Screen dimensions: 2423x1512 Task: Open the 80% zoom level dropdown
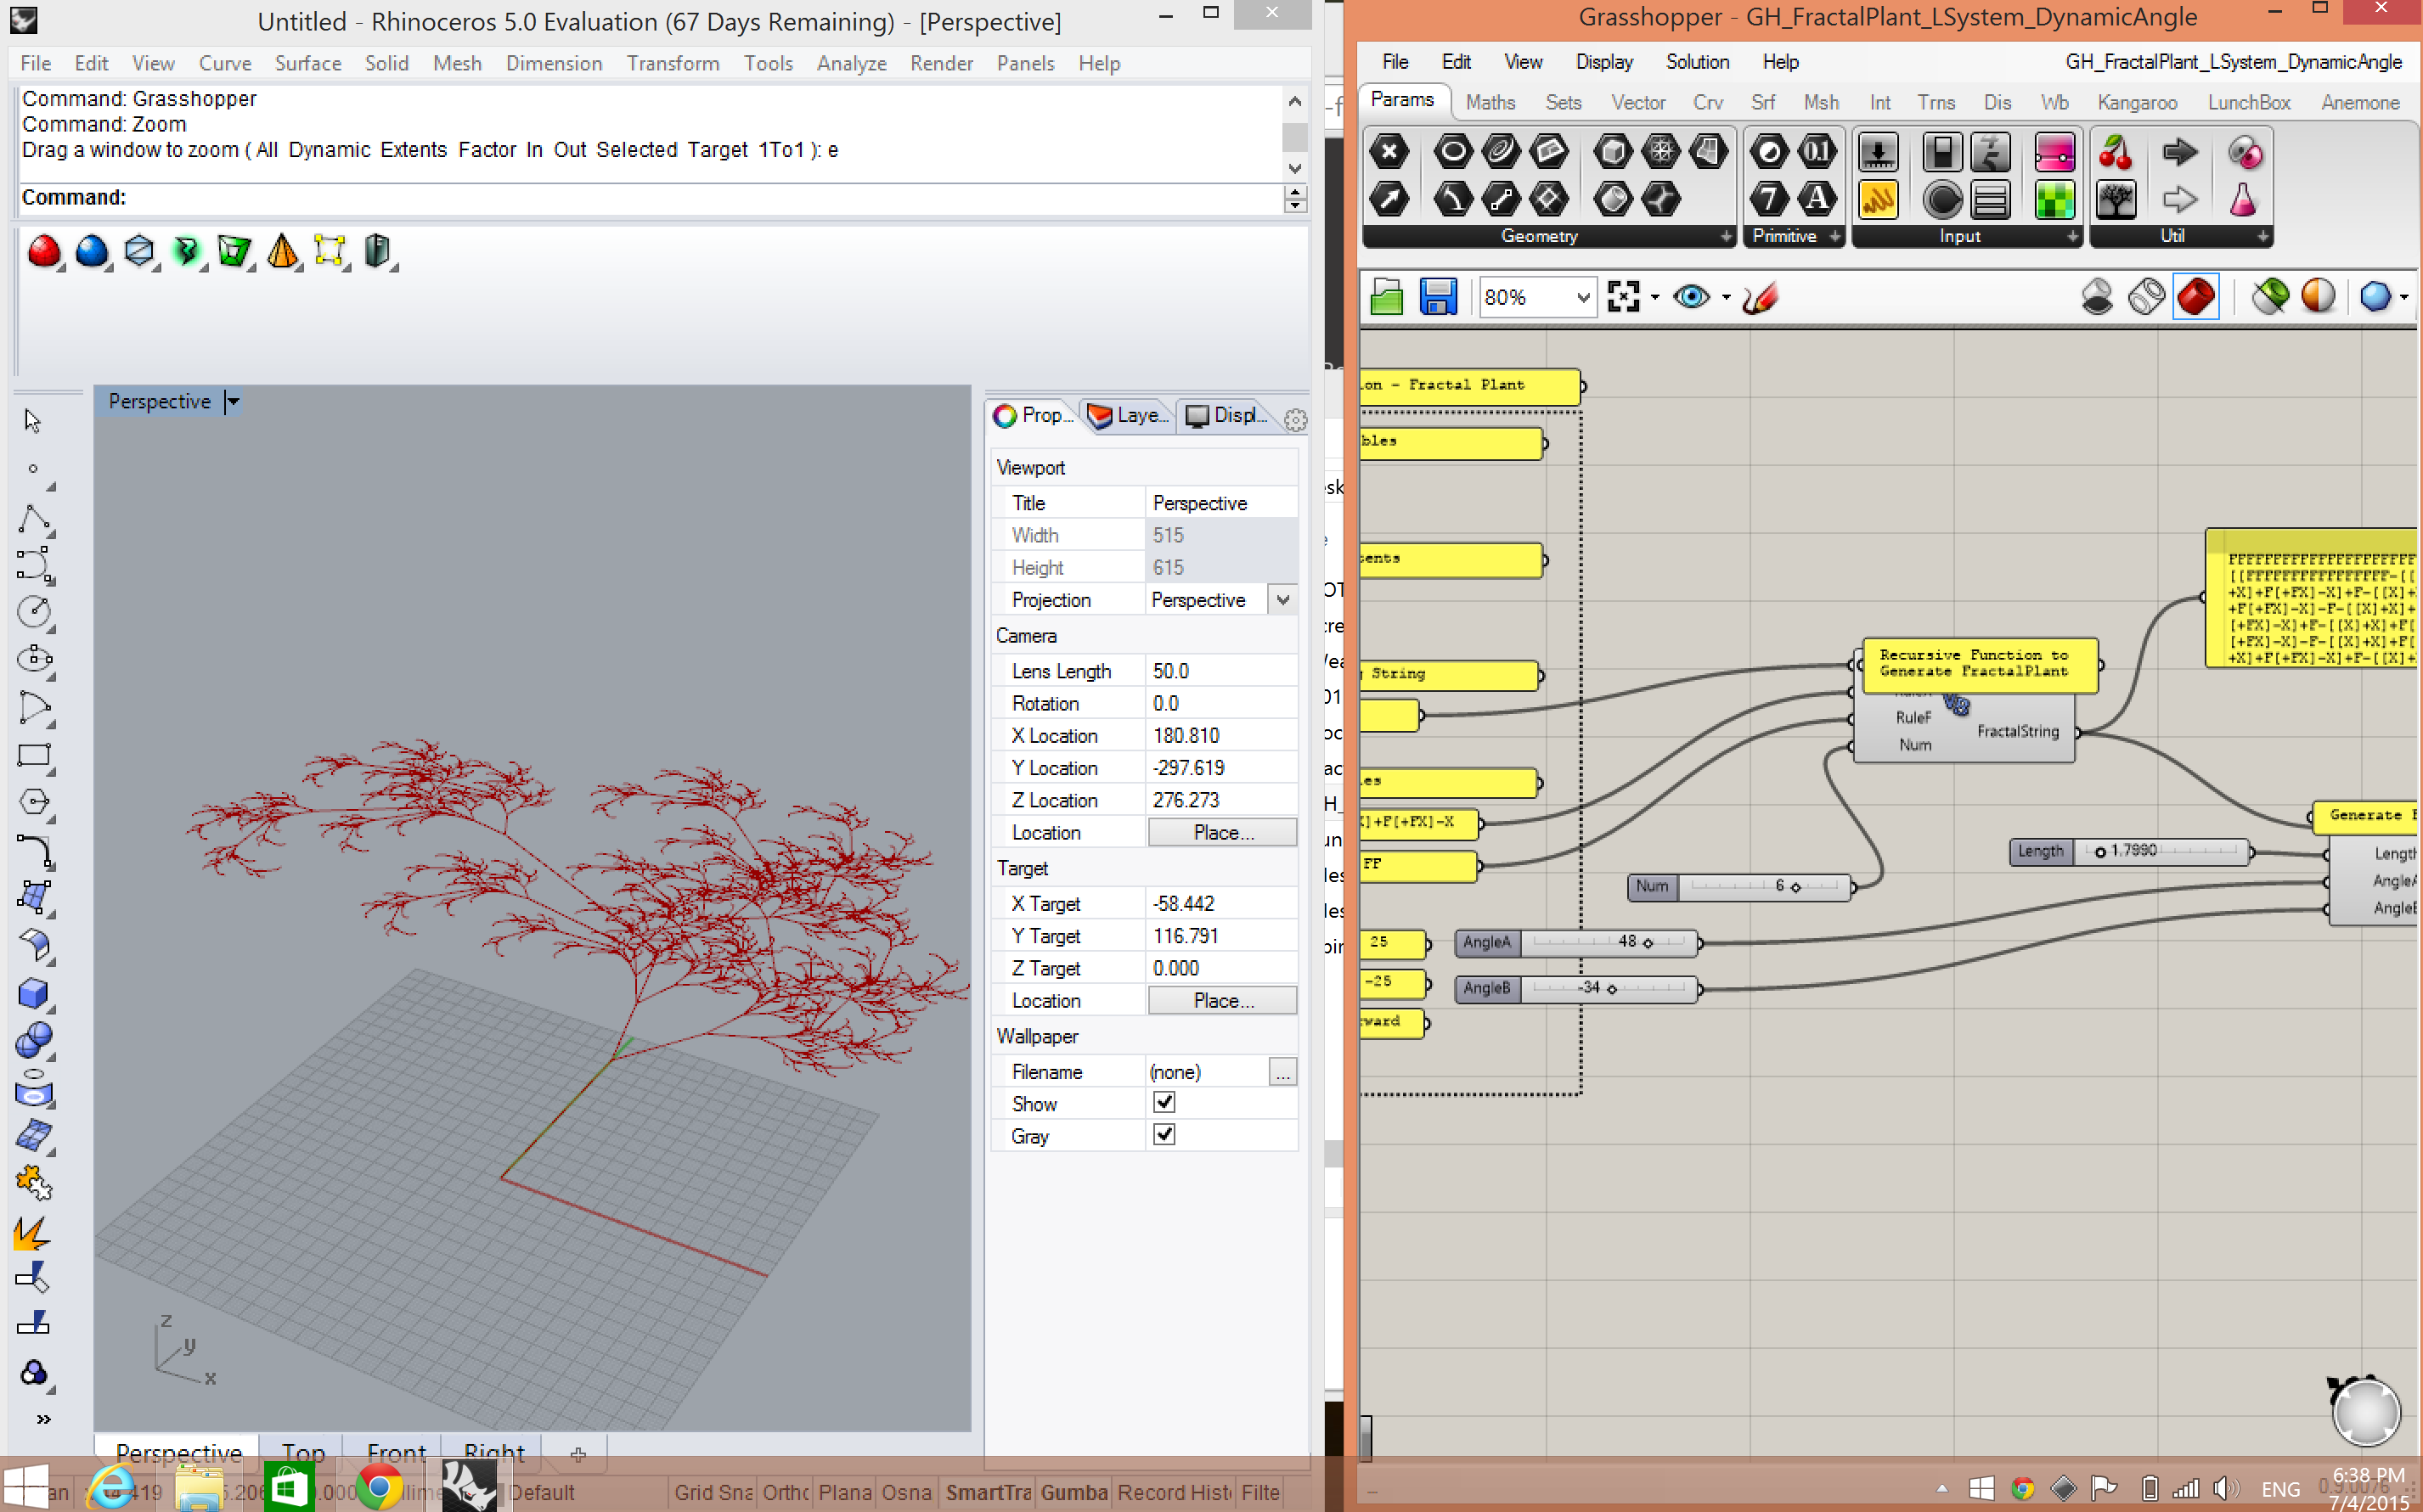pyautogui.click(x=1583, y=297)
